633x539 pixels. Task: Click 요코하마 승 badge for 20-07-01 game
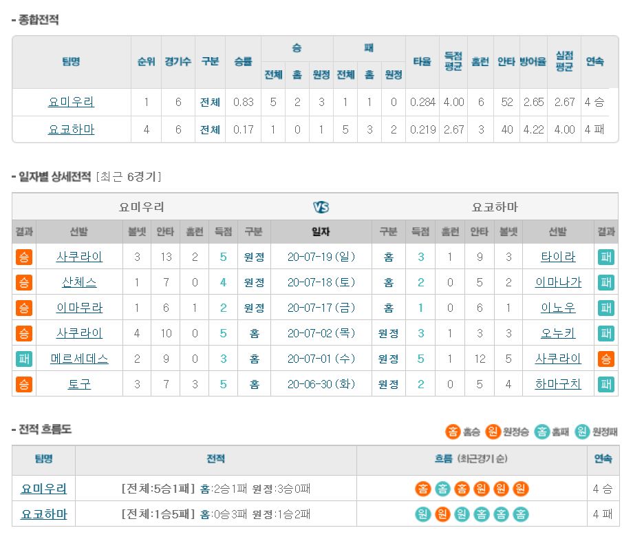tap(606, 359)
